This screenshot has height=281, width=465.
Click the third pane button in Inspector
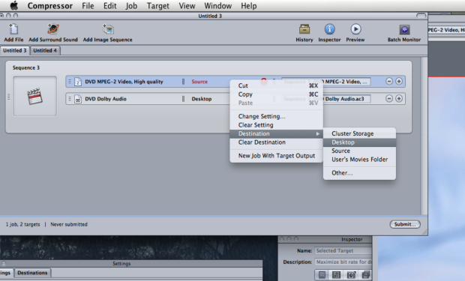click(351, 275)
